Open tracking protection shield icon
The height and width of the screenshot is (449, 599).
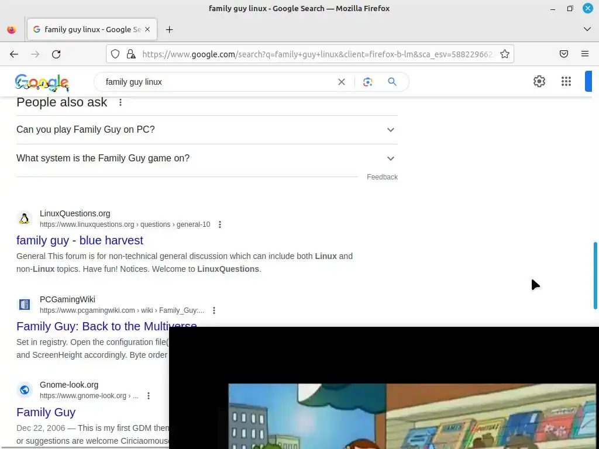click(115, 54)
